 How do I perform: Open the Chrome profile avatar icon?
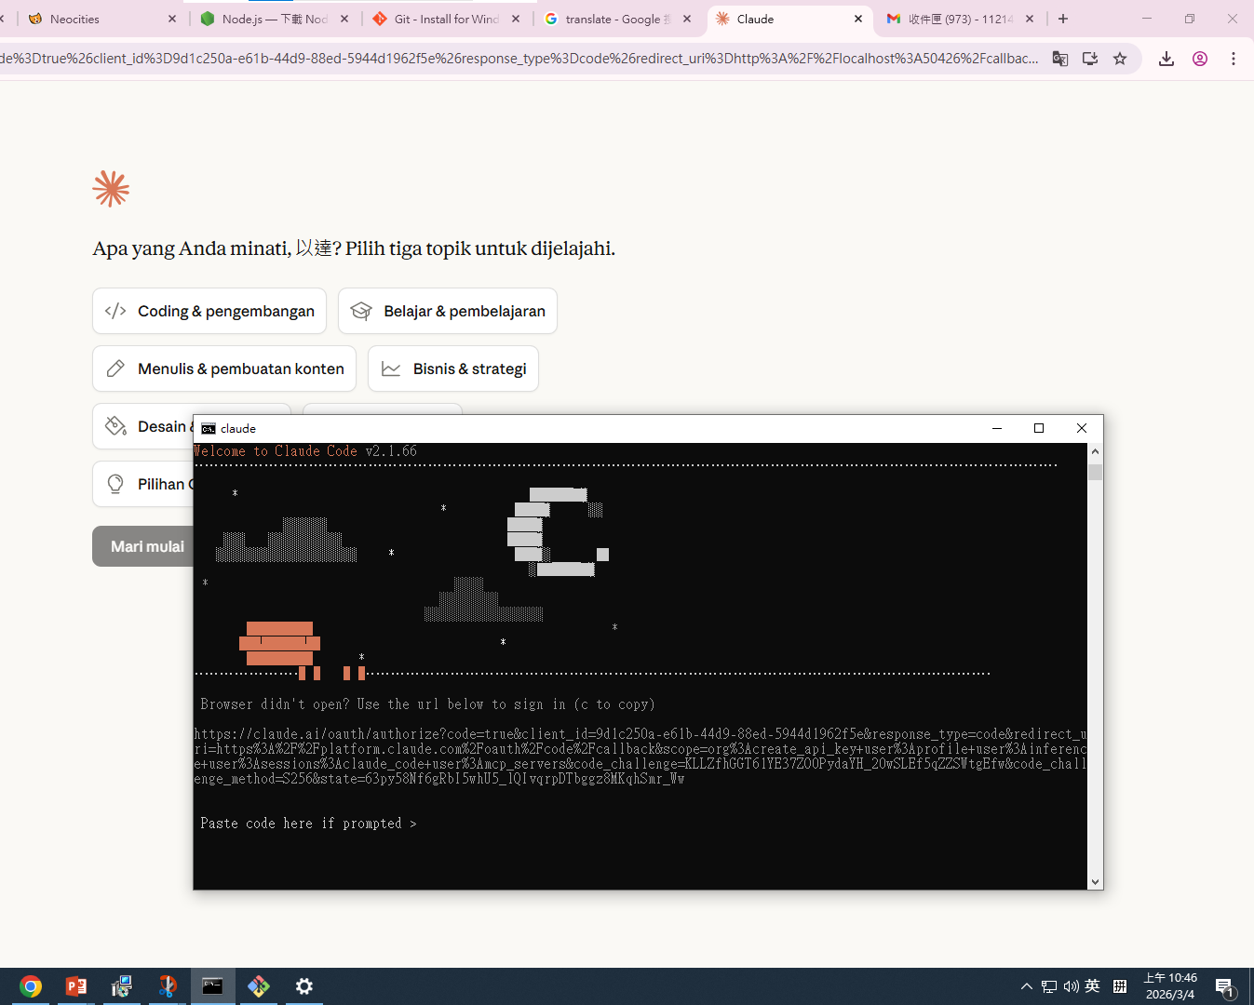pyautogui.click(x=1200, y=59)
